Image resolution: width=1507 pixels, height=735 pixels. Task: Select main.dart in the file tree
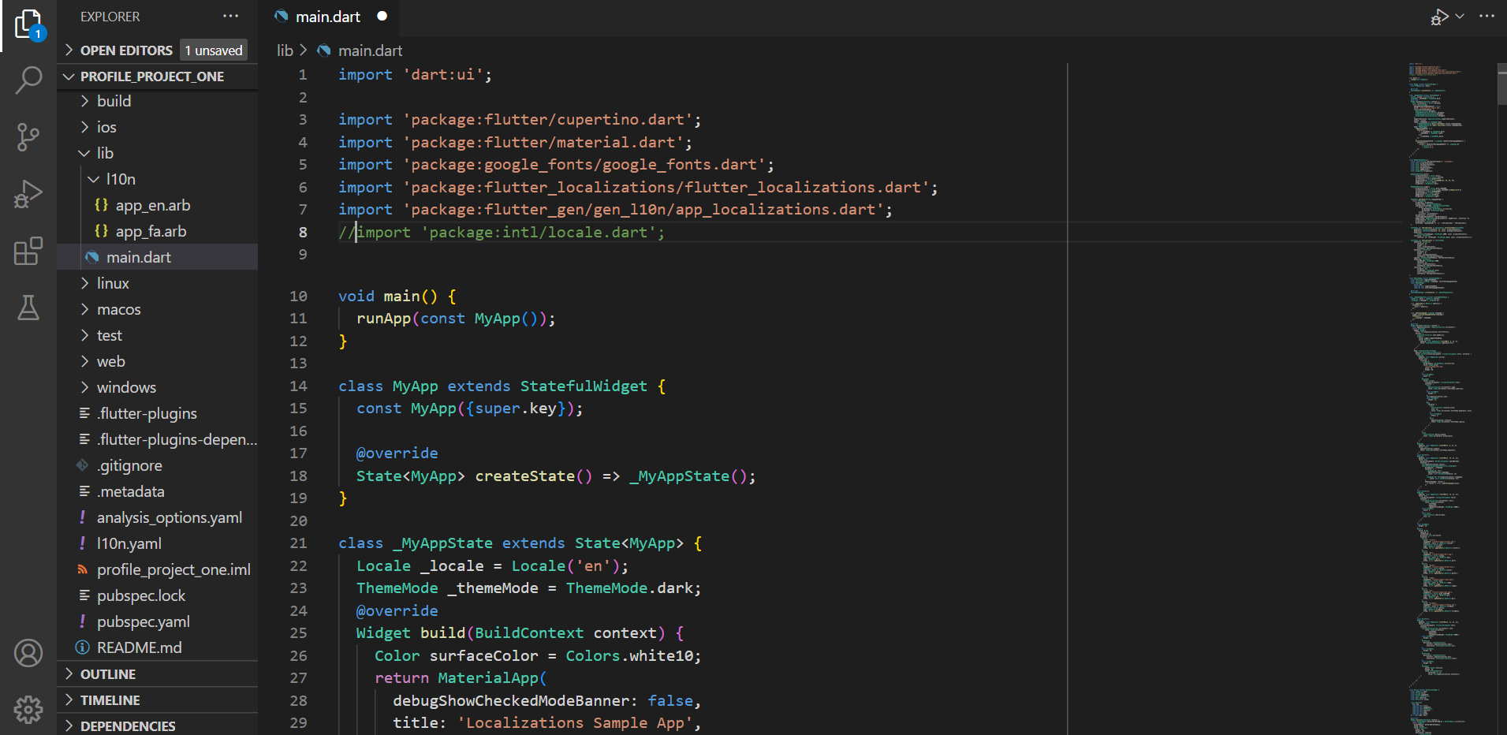tap(157, 257)
